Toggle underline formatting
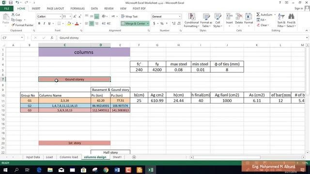 (x=49, y=24)
